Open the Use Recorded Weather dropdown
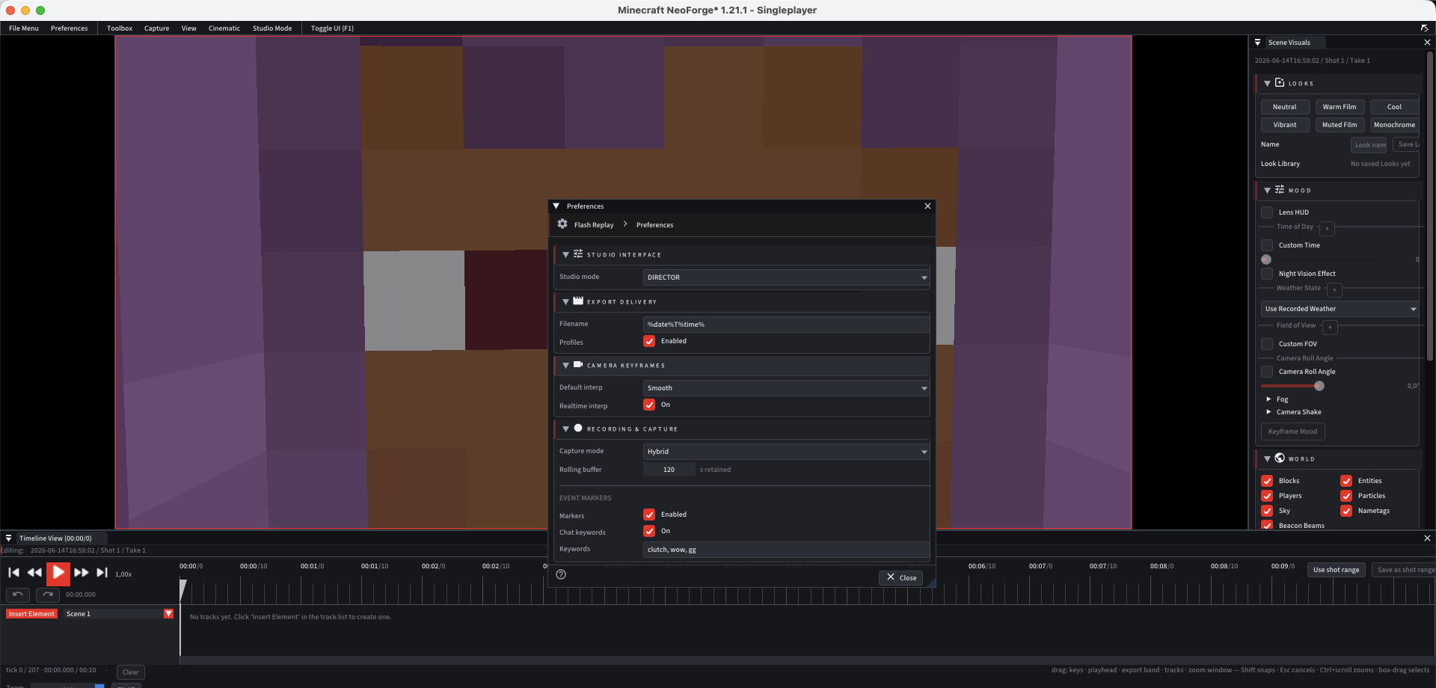Viewport: 1436px width, 688px height. click(x=1340, y=309)
